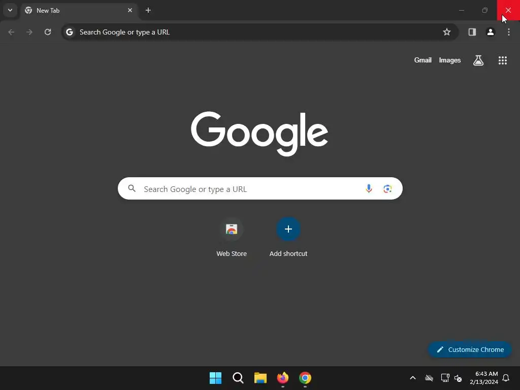
Task: Open the clock showing 6:43 AM
Action: coord(484,378)
